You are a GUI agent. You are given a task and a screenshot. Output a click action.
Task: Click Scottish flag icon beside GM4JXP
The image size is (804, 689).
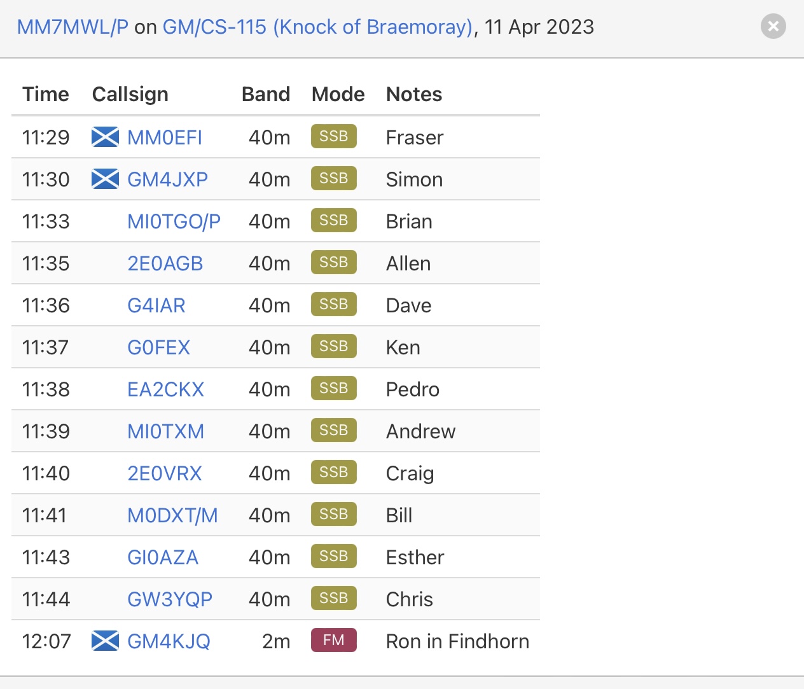(x=105, y=179)
